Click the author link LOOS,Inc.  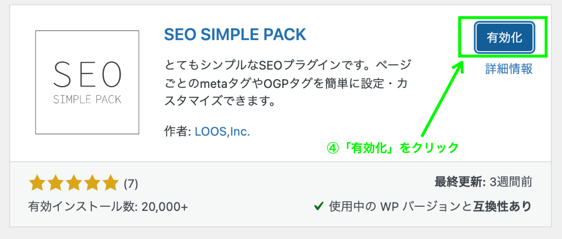click(222, 131)
